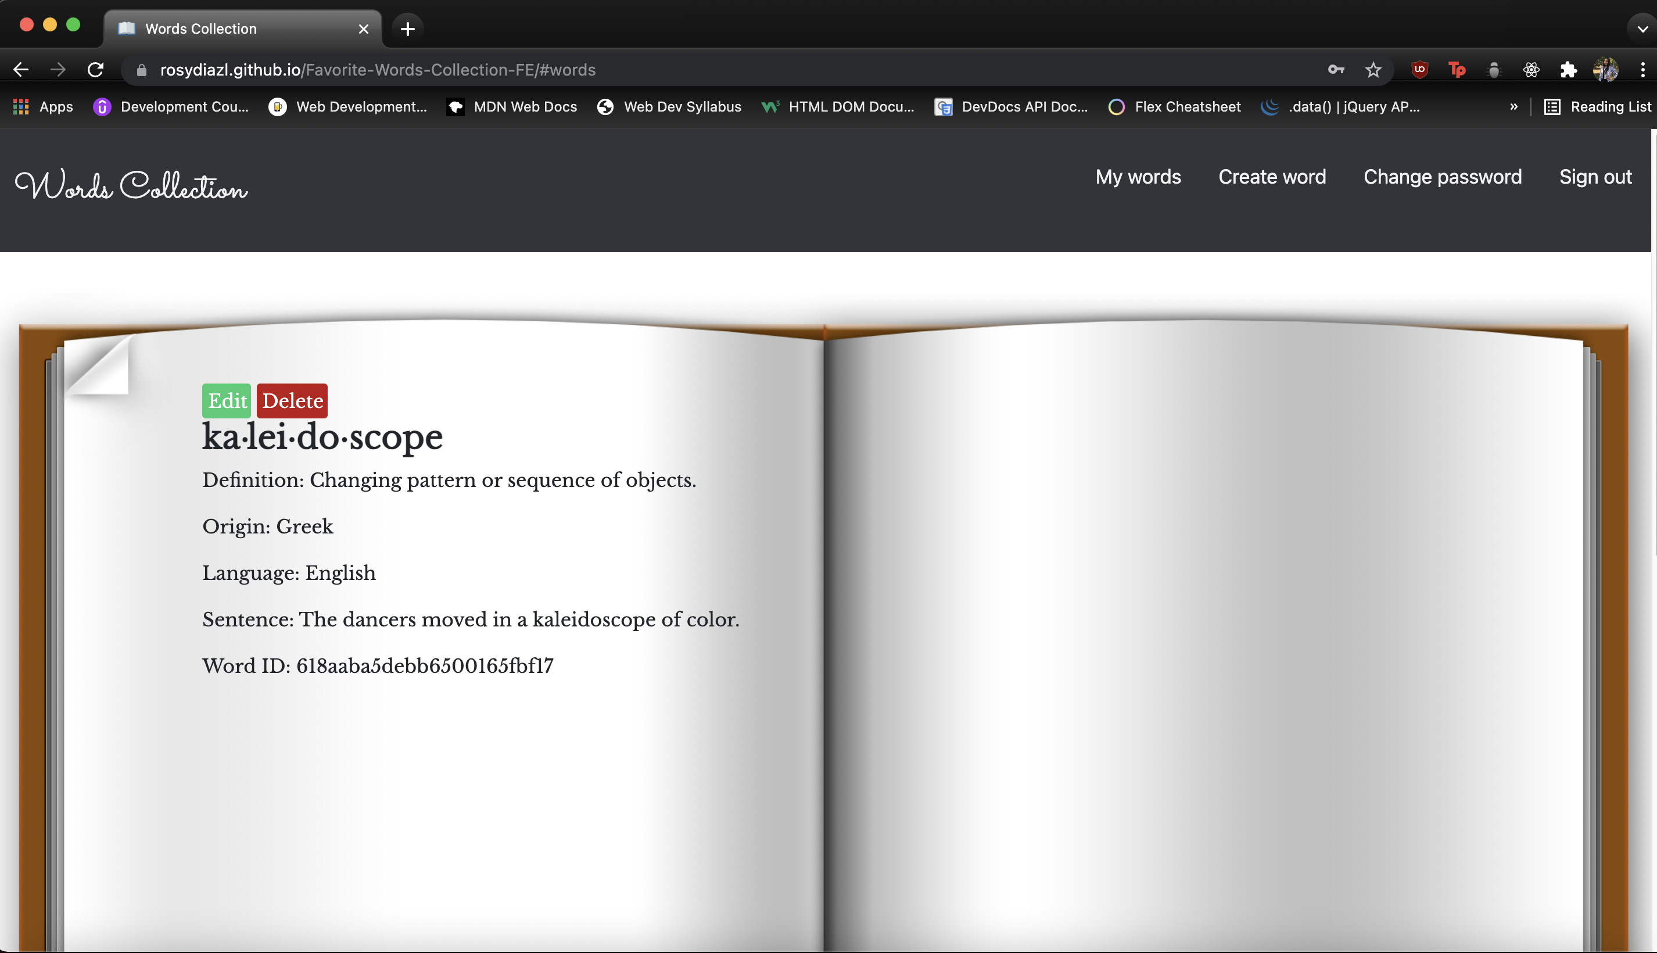This screenshot has width=1657, height=953.
Task: Open the Apps grid in the bookmarks bar
Action: [x=43, y=107]
